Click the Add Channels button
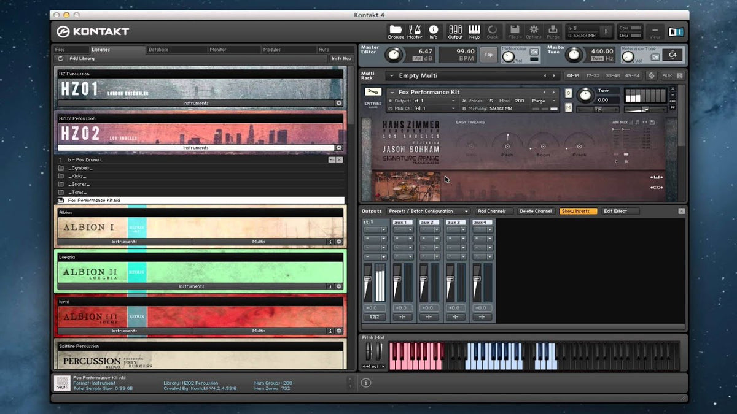Viewport: 737px width, 414px height. 491,211
